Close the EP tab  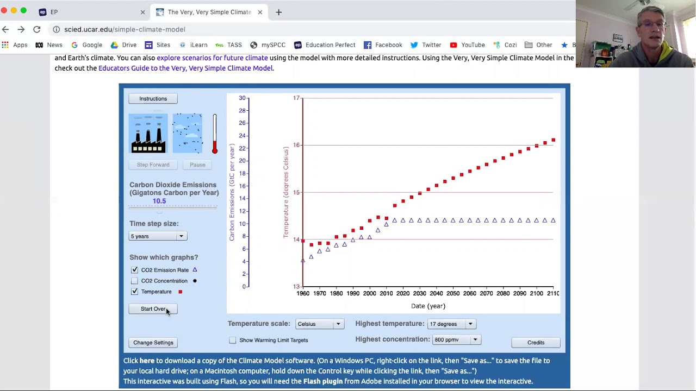pyautogui.click(x=142, y=12)
